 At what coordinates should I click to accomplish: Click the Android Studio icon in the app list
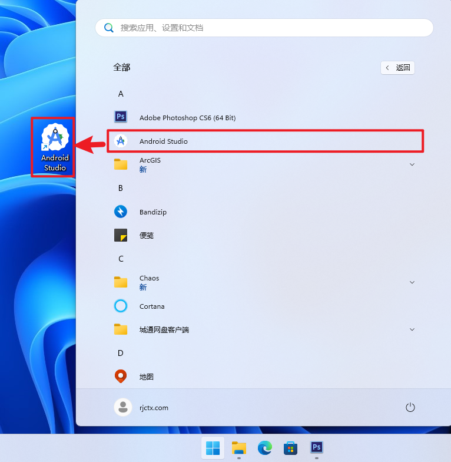121,141
